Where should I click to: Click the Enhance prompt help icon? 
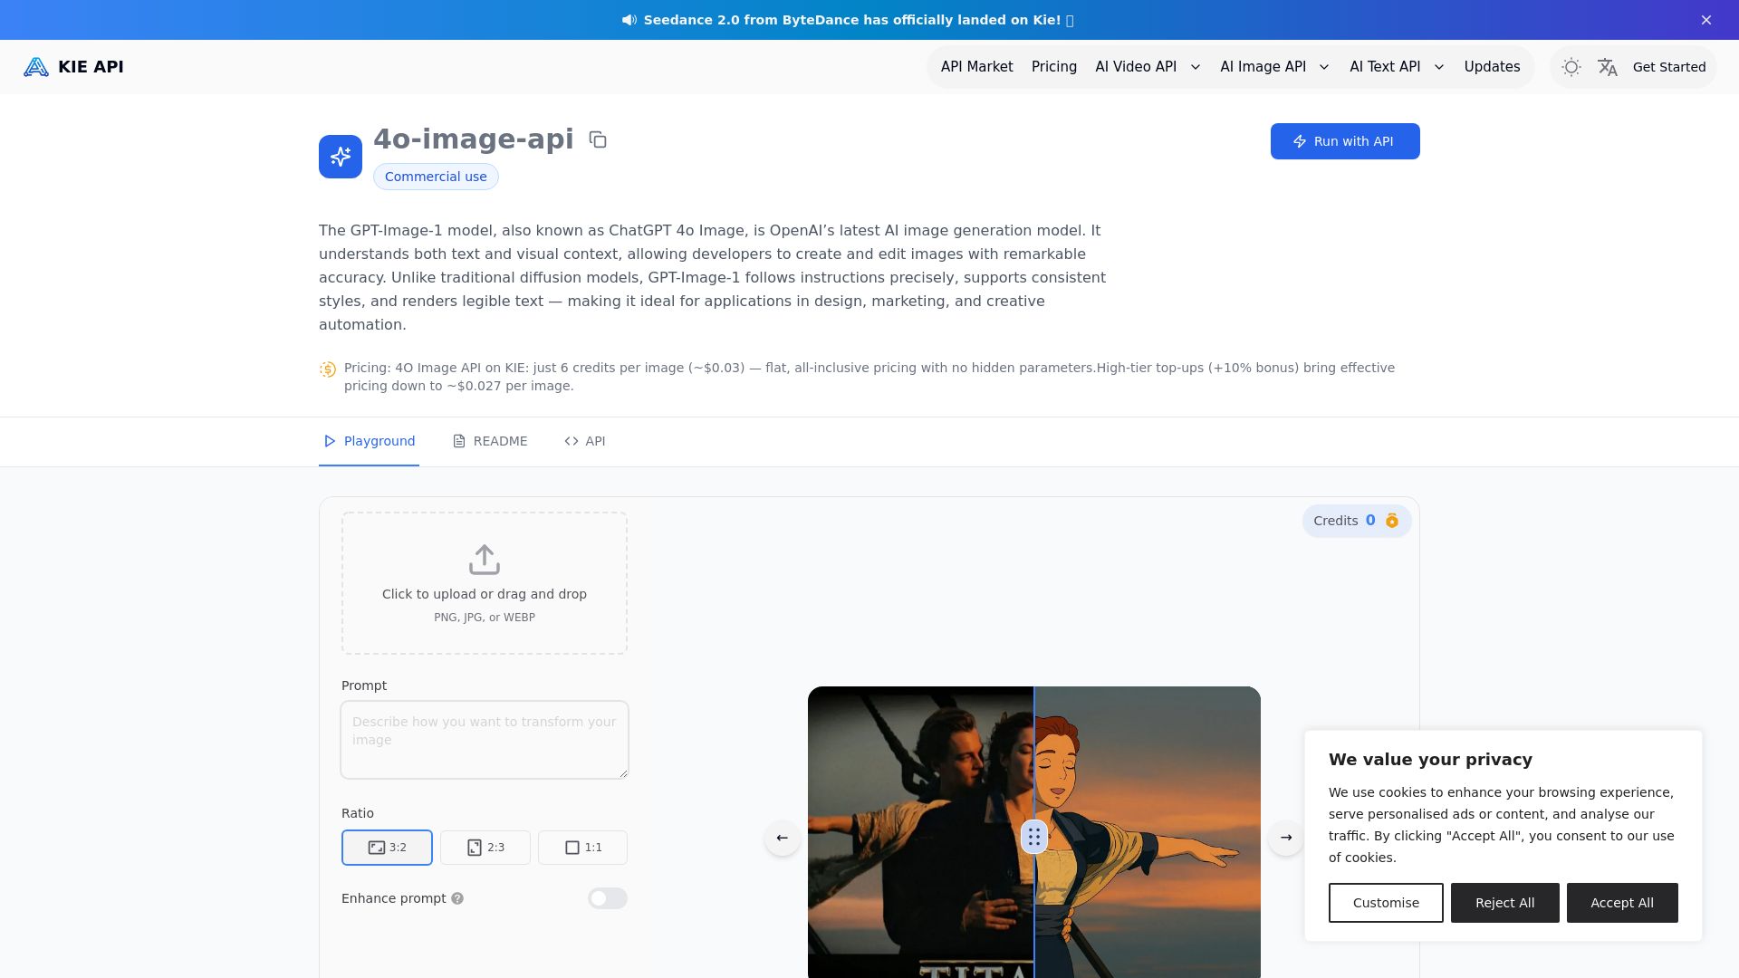457,898
